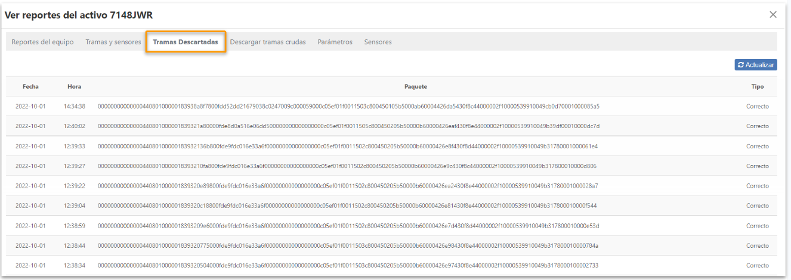Select the time cell 12:38:34
The width and height of the screenshot is (791, 280).
pos(75,265)
